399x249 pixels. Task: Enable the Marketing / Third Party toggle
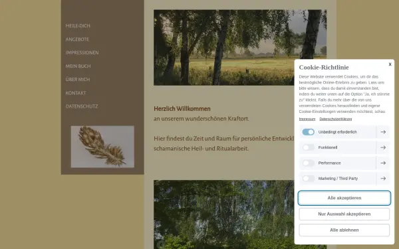308,179
